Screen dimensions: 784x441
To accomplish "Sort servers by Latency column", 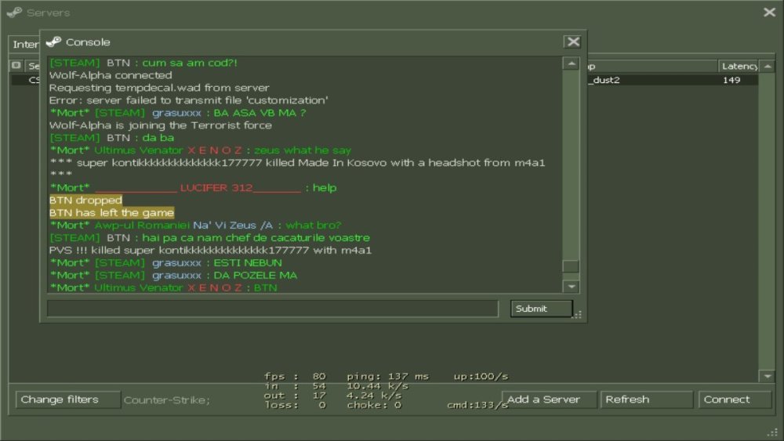I will [739, 66].
